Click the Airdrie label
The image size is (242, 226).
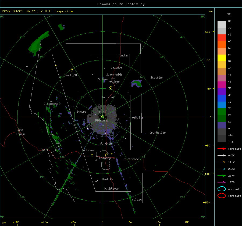click(x=106, y=144)
